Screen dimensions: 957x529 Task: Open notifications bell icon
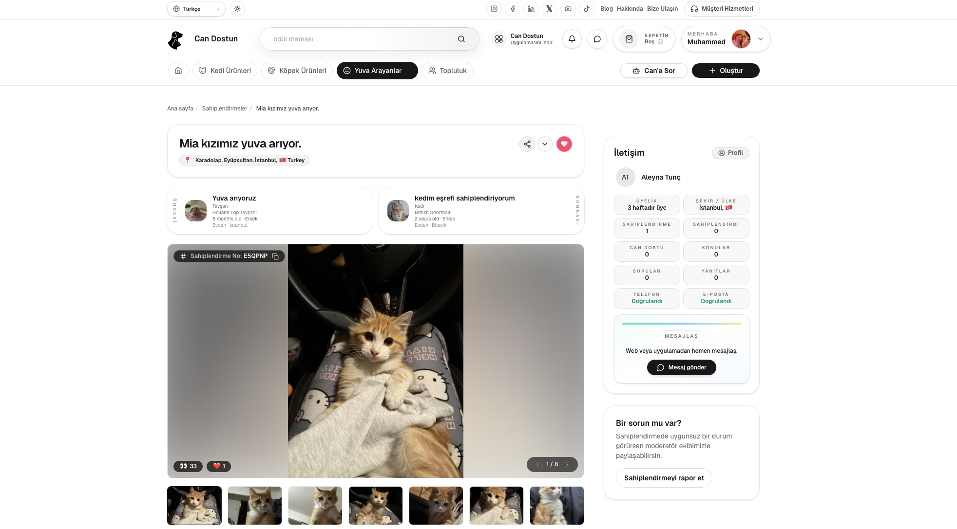(572, 39)
